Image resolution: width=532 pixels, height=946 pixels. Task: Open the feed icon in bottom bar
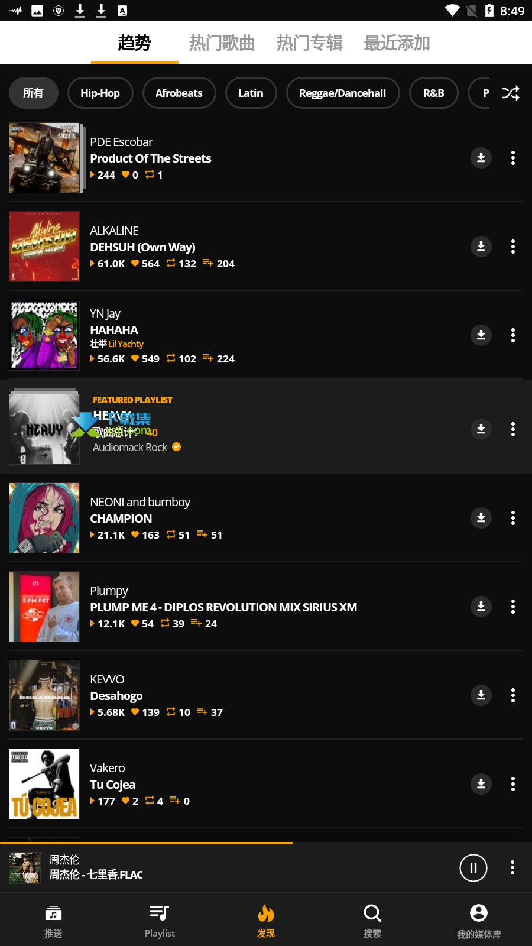[53, 913]
